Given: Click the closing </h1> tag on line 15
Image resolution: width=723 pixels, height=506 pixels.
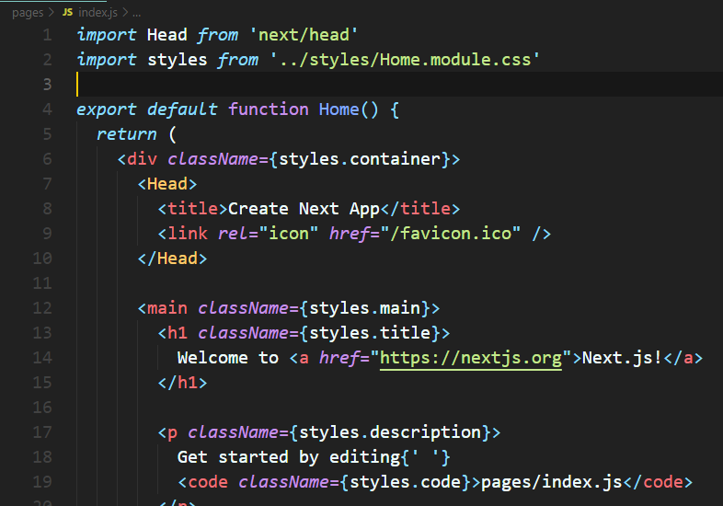Looking at the screenshot, I should (x=183, y=383).
